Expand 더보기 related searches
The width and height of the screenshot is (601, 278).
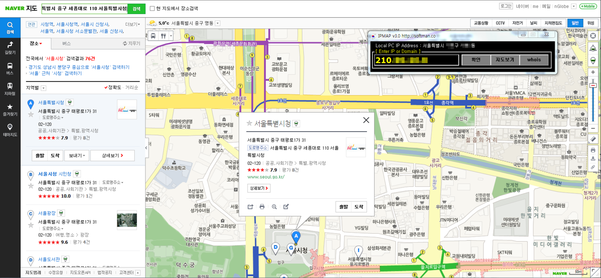[133, 24]
